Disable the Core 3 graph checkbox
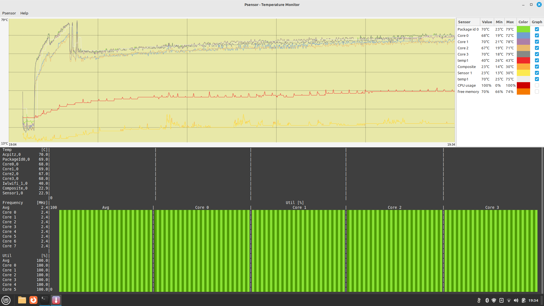The height and width of the screenshot is (306, 544). 537,54
